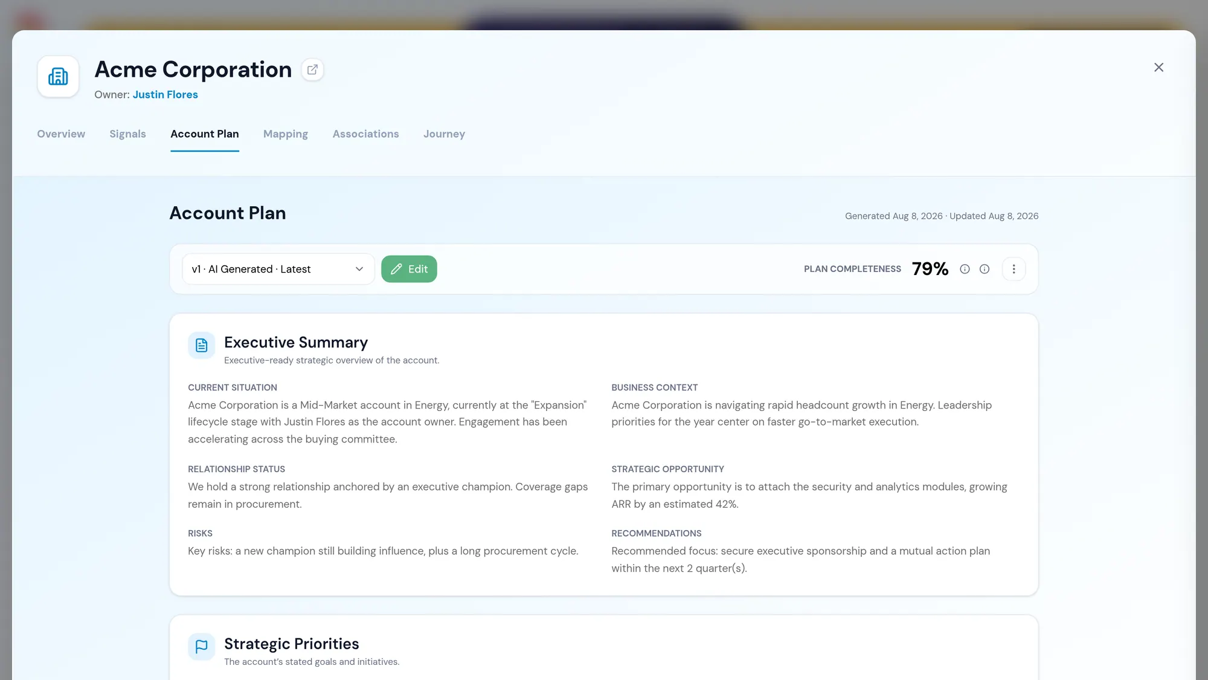Viewport: 1208px width, 680px height.
Task: Click text 'Executive-ready strategic overview of the account.'
Action: [x=332, y=360]
